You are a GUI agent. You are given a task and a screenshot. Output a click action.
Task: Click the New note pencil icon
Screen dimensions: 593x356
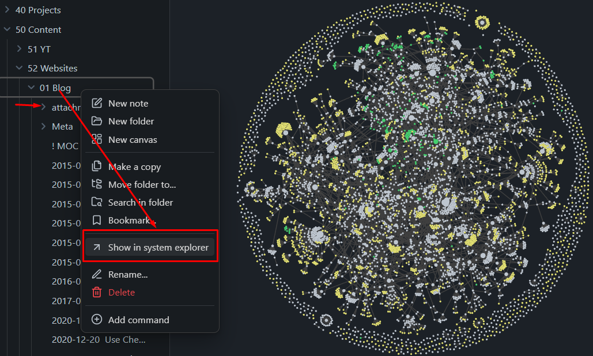(97, 103)
